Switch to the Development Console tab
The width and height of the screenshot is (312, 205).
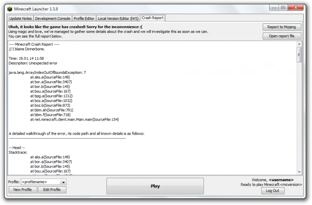pos(53,18)
